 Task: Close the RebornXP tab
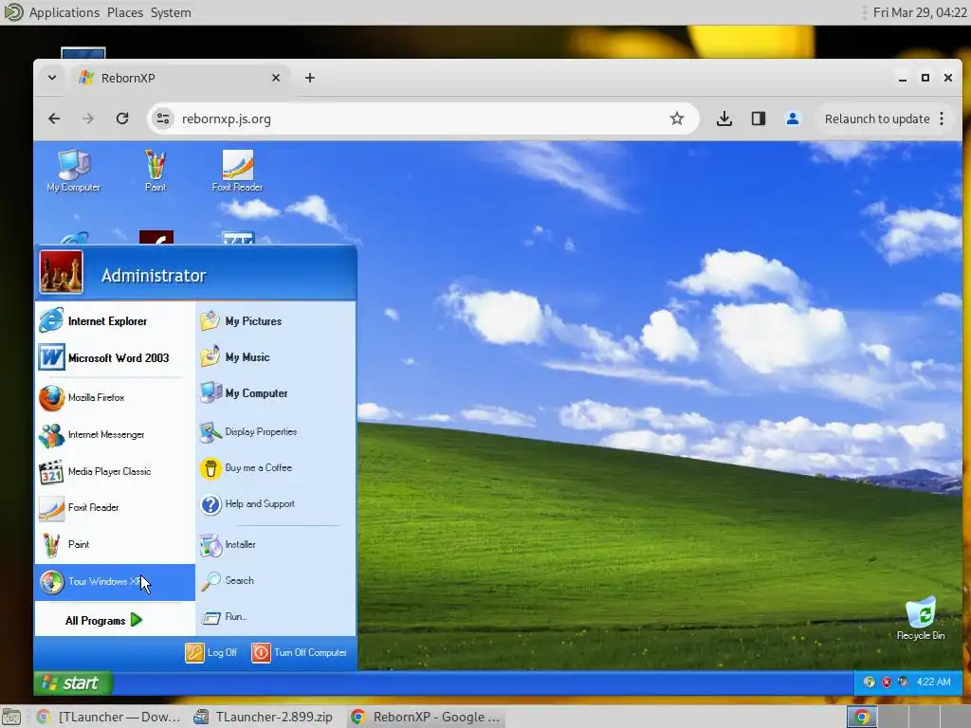point(276,78)
